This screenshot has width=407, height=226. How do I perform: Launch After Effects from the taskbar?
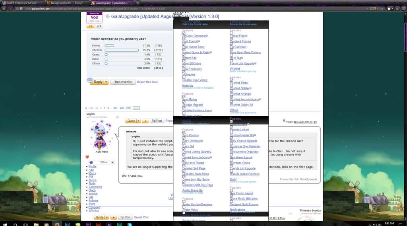coord(109,224)
